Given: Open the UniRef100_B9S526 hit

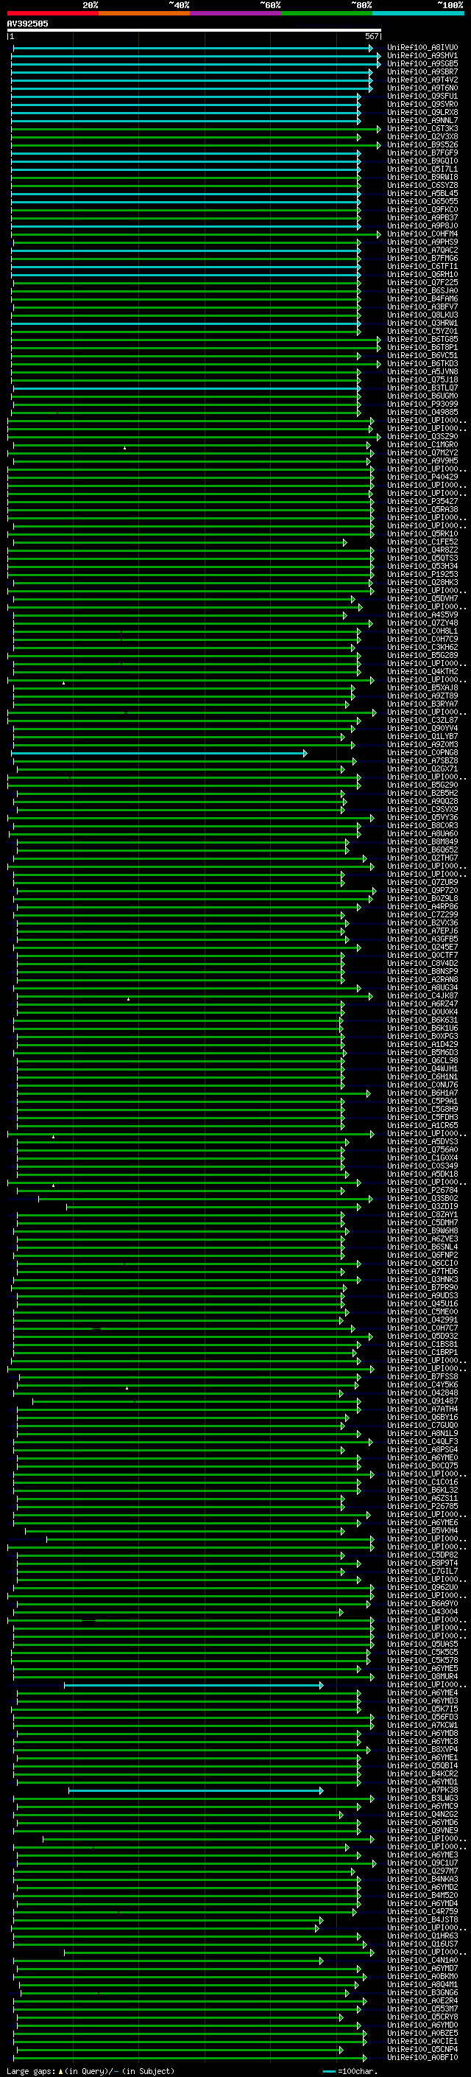Looking at the screenshot, I should coord(422,145).
